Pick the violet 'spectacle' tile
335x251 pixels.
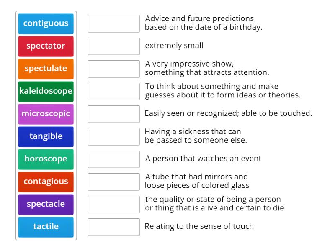point(46,204)
